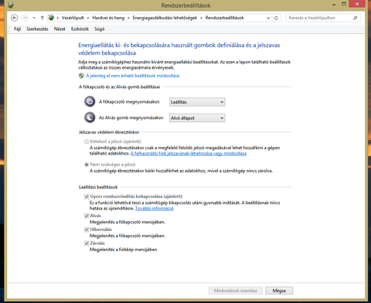Maximize the Rendszerbeállítások window
The width and height of the screenshot is (371, 303).
pos(344,4)
